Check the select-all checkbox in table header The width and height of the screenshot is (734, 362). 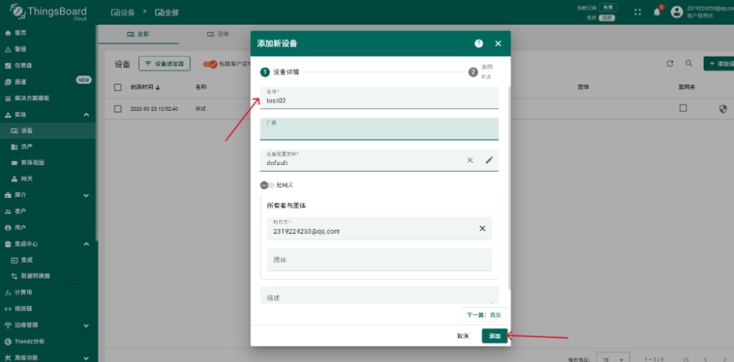coord(118,87)
